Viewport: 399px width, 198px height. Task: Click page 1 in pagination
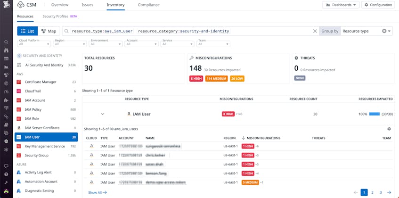pyautogui.click(x=364, y=192)
